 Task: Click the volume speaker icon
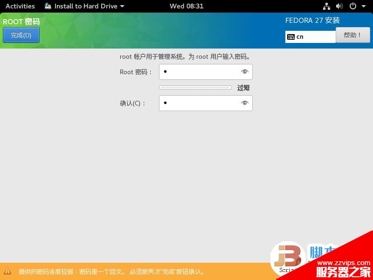[x=339, y=6]
